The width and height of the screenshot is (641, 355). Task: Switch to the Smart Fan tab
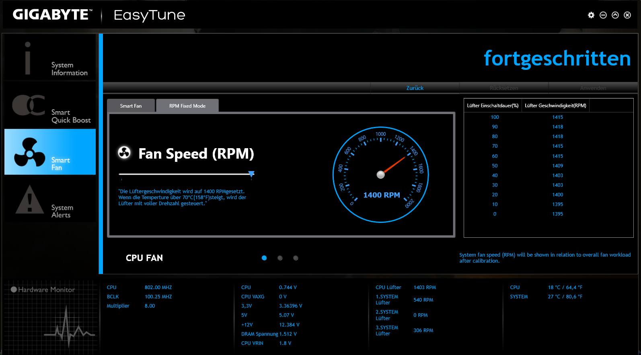(131, 106)
